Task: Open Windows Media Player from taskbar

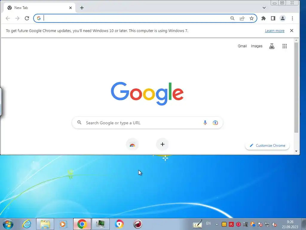Action: (63, 224)
